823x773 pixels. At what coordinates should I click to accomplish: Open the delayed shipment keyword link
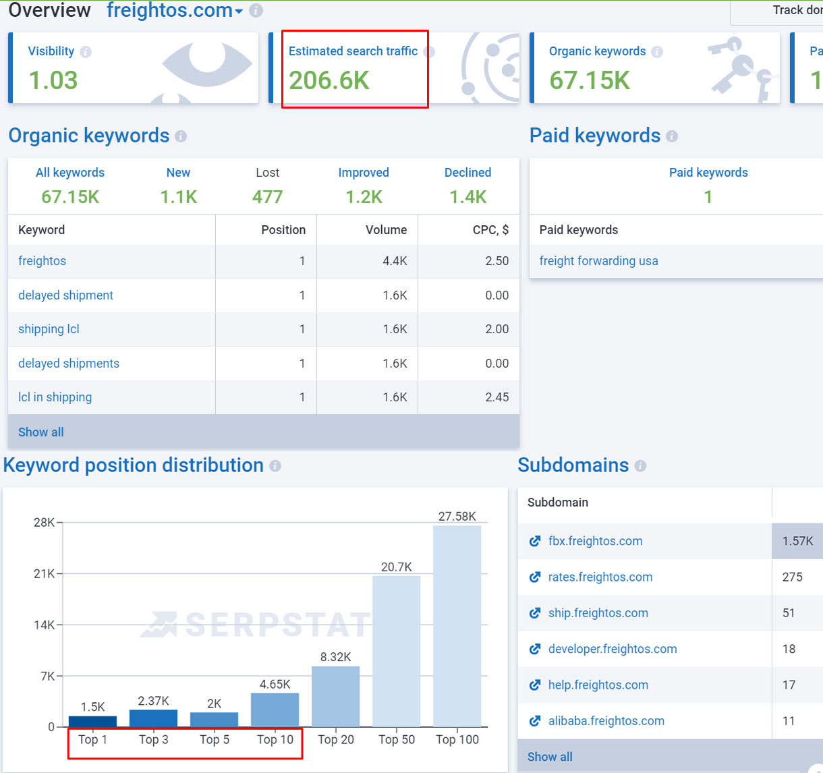point(65,295)
